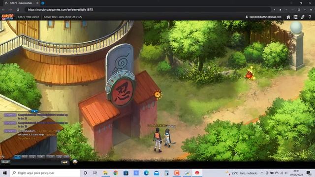Open the Windows Start menu
This screenshot has width=315, height=177.
pos(5,173)
